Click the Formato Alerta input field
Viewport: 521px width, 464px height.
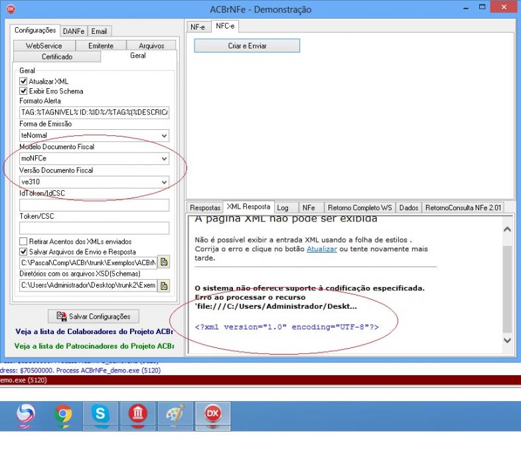(x=94, y=112)
